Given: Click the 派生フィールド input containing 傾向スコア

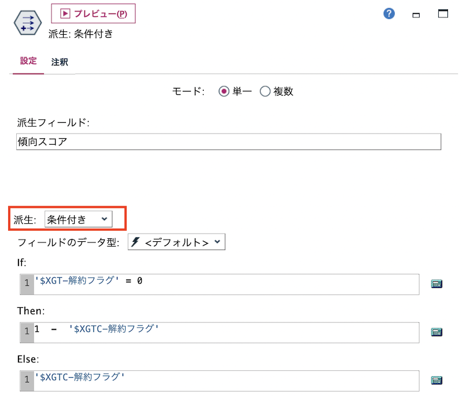Looking at the screenshot, I should pos(228,142).
